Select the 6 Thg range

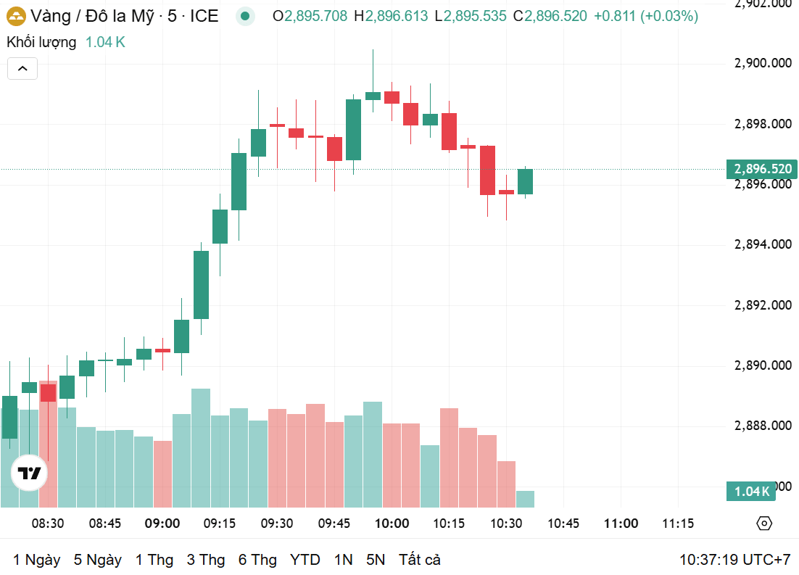pos(258,560)
